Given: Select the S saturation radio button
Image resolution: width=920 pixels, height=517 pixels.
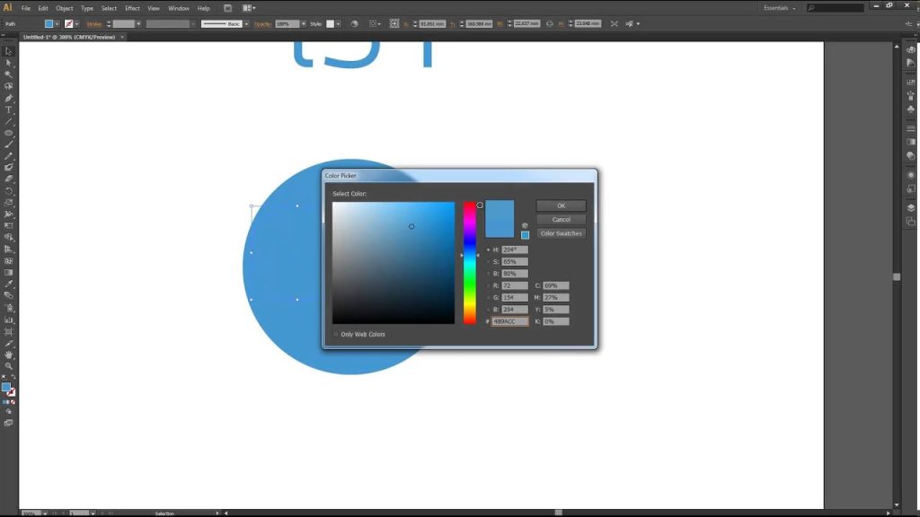Looking at the screenshot, I should (488, 262).
